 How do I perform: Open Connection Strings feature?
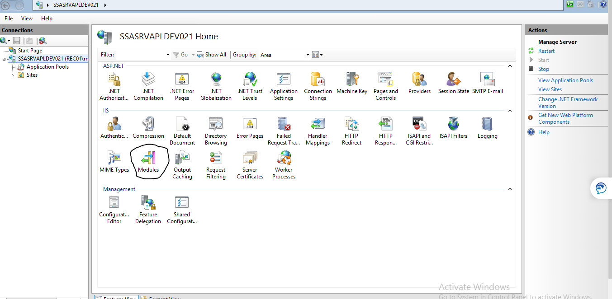point(318,86)
